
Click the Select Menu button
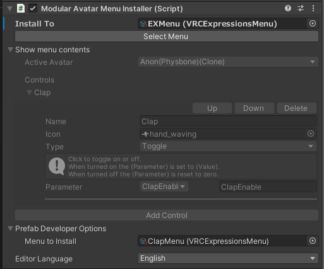tap(167, 37)
